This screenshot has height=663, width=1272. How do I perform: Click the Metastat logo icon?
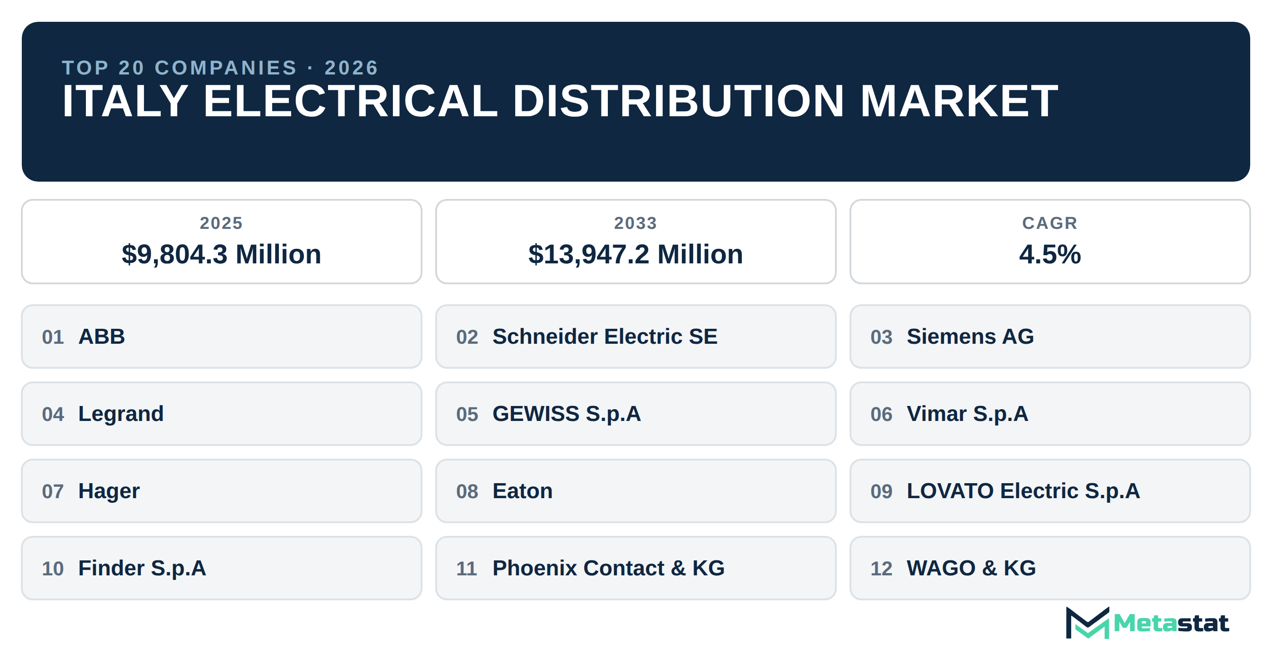click(1087, 623)
